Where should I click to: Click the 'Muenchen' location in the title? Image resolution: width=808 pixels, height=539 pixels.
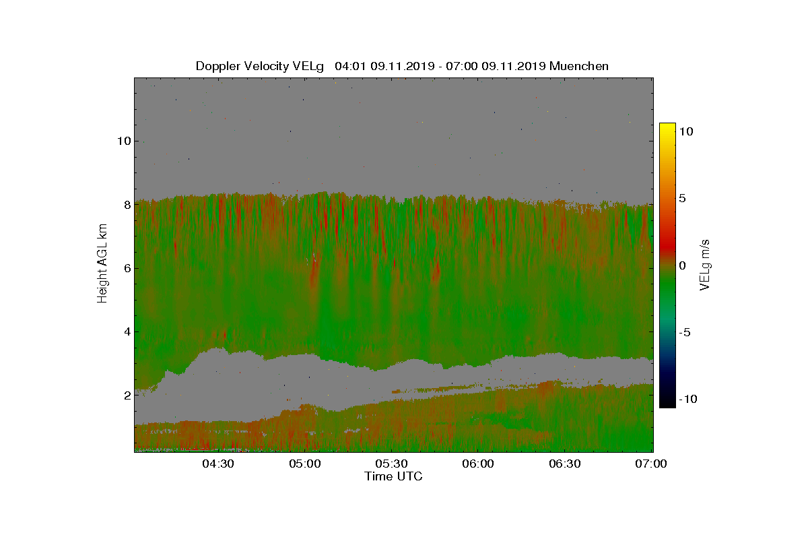579,66
